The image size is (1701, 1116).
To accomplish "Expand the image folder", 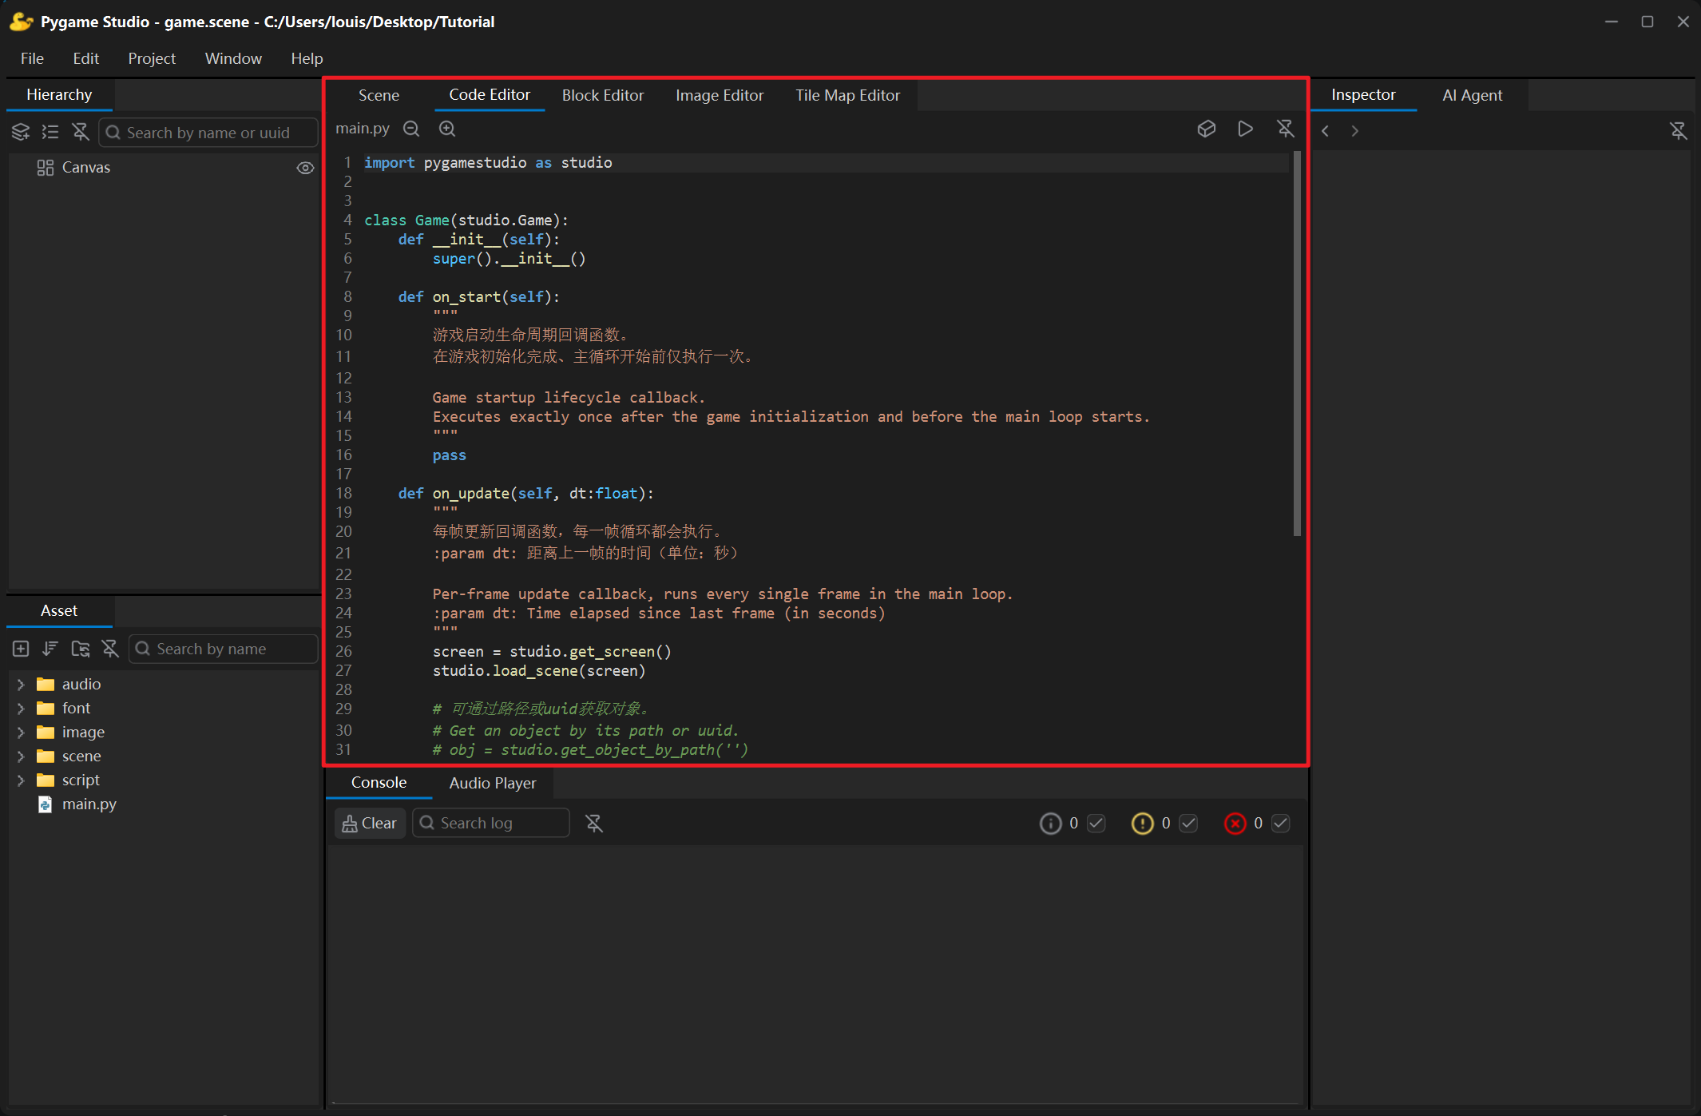I will (21, 733).
